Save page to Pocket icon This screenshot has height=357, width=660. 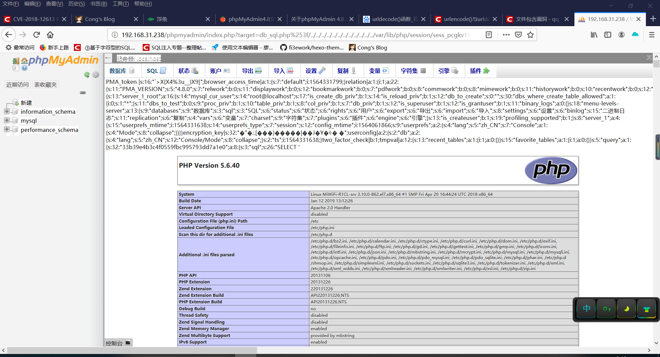click(518, 35)
